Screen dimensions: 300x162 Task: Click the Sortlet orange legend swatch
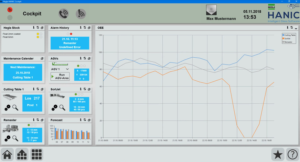pos(283,39)
